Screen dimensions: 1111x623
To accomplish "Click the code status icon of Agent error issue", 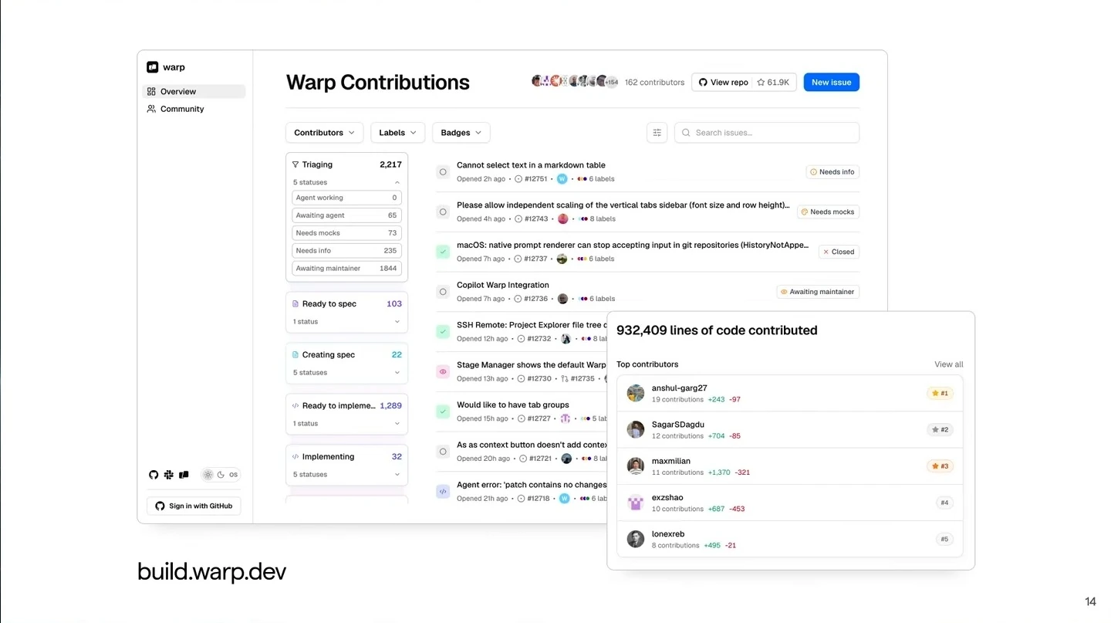I will point(443,491).
